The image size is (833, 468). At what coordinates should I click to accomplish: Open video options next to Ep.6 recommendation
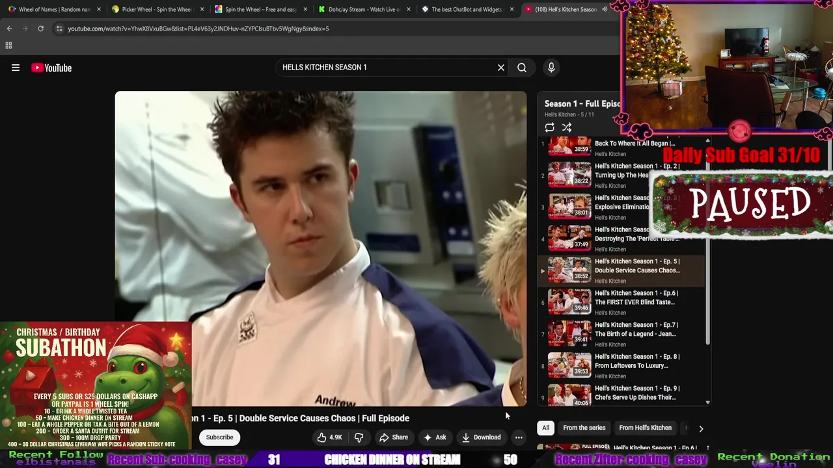click(x=707, y=448)
